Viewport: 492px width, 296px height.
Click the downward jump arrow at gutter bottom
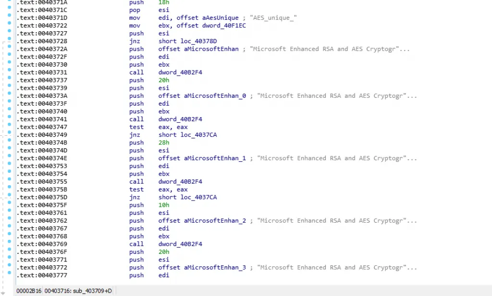[4, 292]
